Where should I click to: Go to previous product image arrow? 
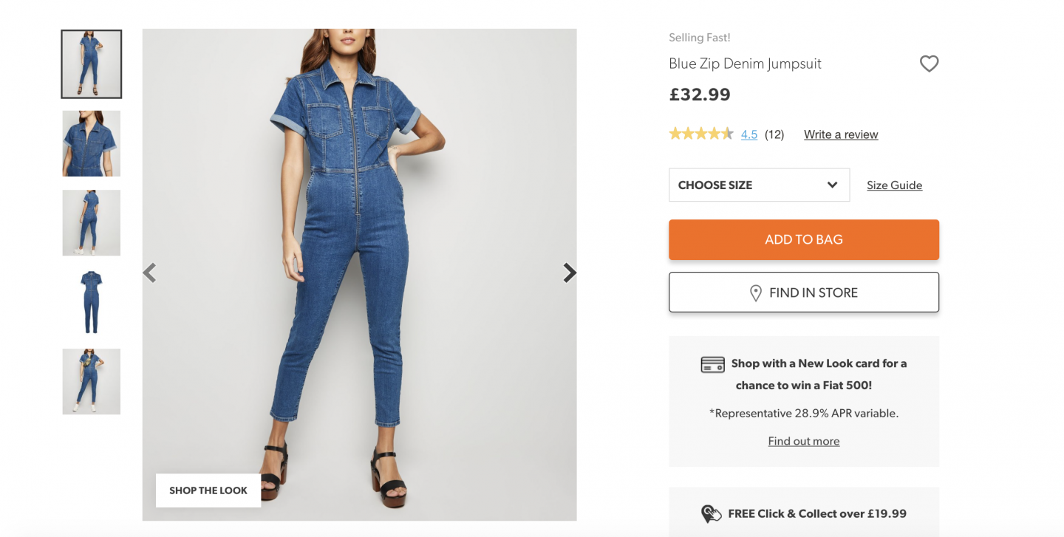coord(150,273)
